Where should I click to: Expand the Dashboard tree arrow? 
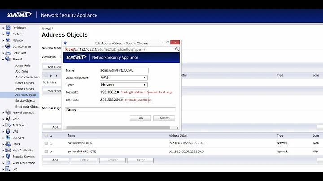(3, 28)
